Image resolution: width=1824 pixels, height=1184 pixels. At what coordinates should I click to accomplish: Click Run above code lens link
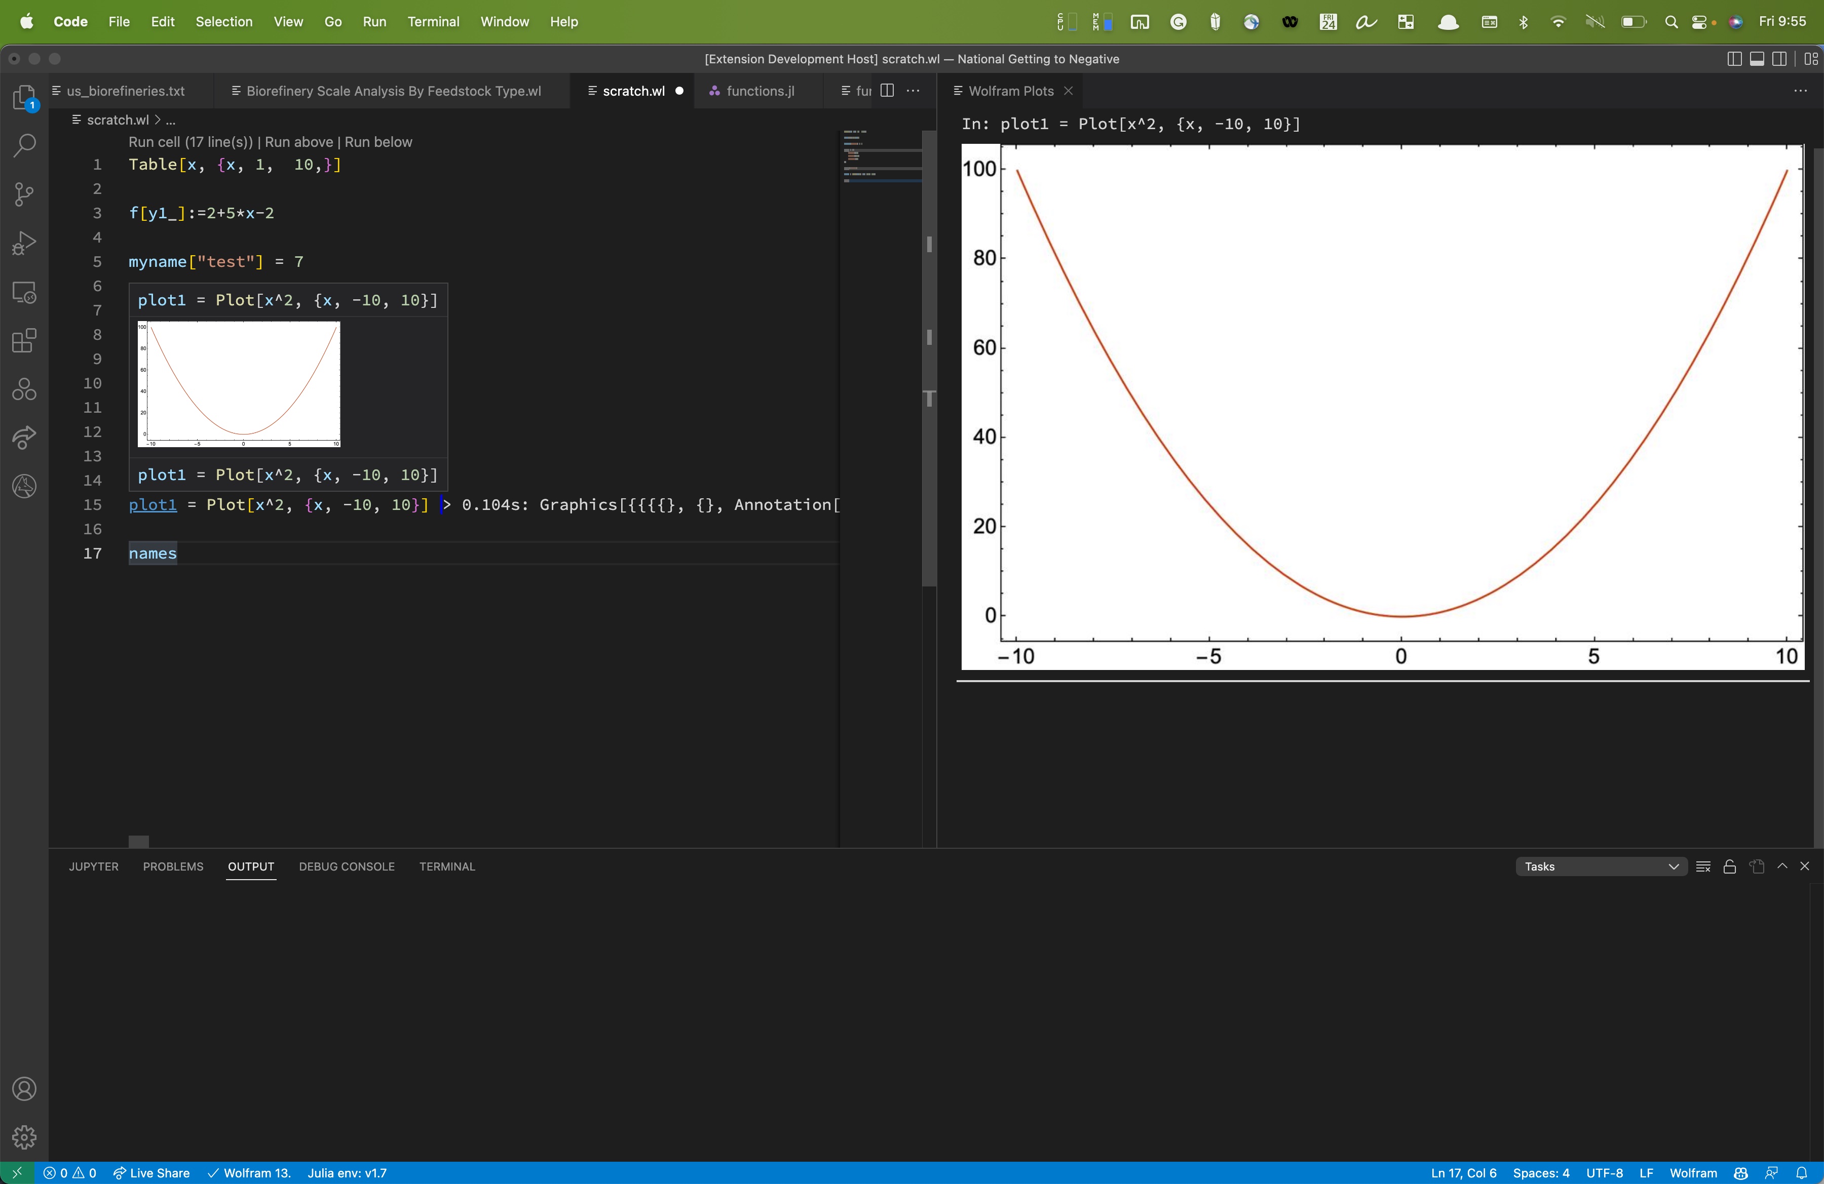(x=299, y=142)
